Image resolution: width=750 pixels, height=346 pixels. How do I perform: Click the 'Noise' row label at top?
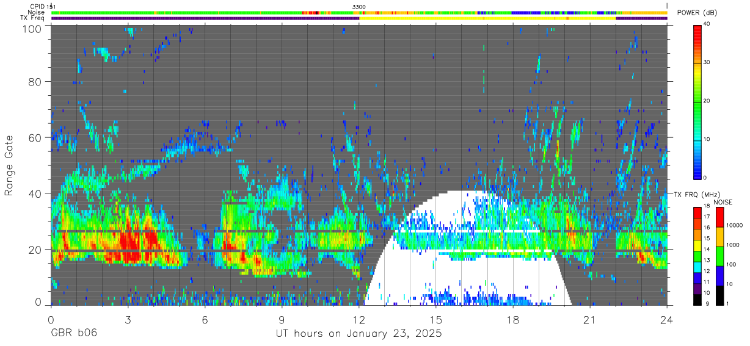pyautogui.click(x=36, y=12)
